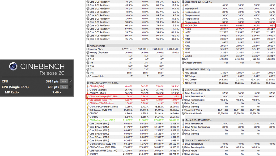
Task: Select the Core 0 Power (SMU) row
Action: pos(133,123)
